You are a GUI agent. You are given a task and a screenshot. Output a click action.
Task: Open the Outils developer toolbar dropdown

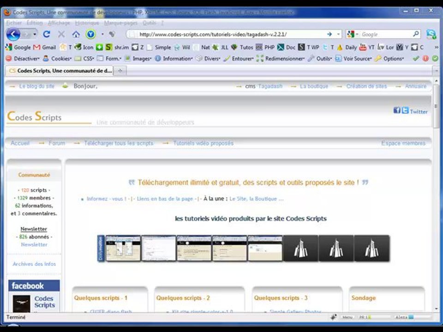click(320, 59)
